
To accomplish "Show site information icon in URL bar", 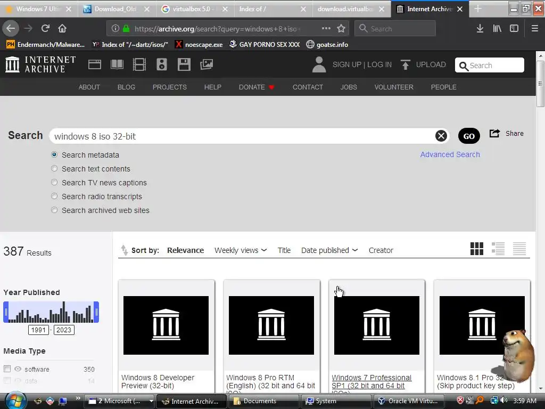I will pyautogui.click(x=115, y=29).
